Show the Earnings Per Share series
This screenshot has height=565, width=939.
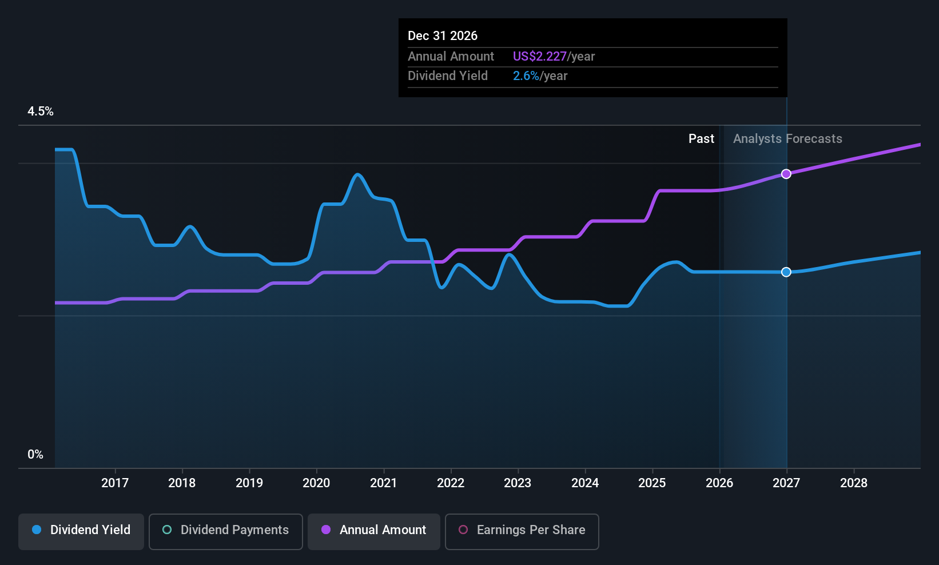point(522,531)
